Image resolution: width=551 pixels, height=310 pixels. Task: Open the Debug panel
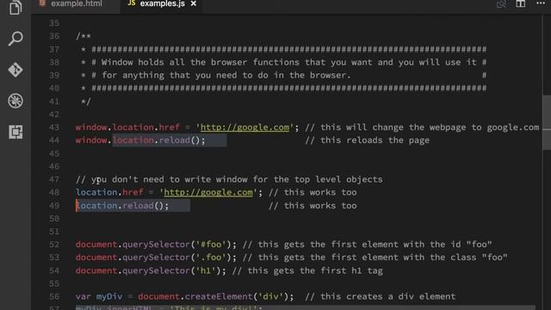pos(15,101)
